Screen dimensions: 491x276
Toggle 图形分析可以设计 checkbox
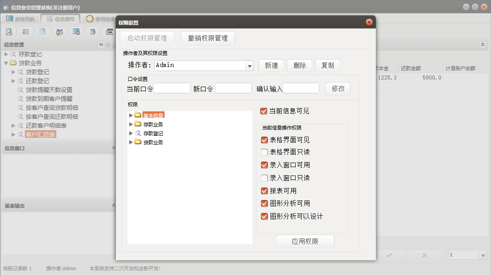point(264,216)
